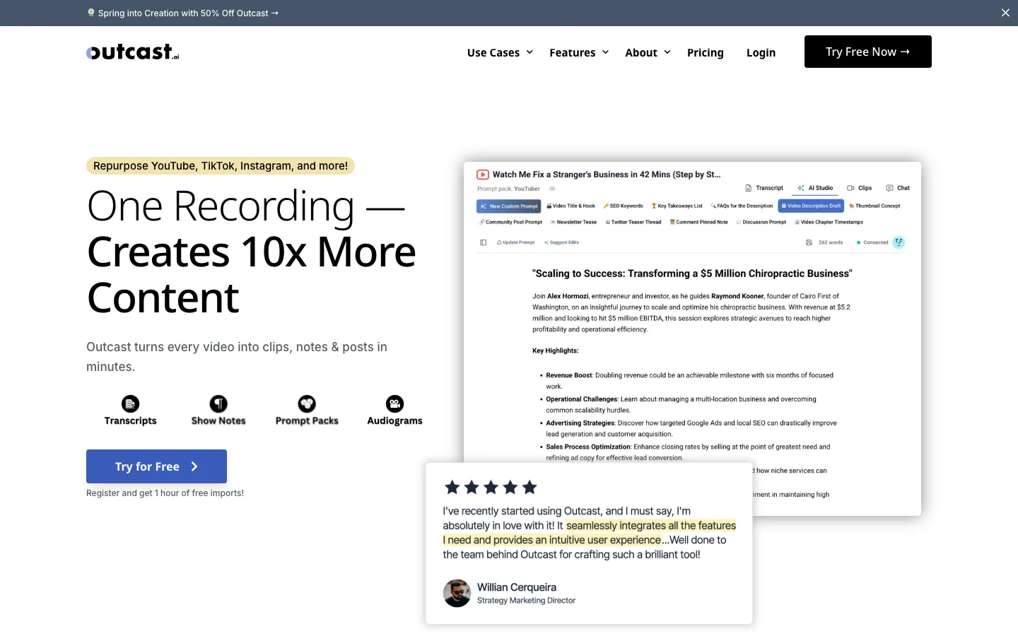Click Suggest Edits in the editor toolbar
Image resolution: width=1018 pixels, height=636 pixels.
561,242
